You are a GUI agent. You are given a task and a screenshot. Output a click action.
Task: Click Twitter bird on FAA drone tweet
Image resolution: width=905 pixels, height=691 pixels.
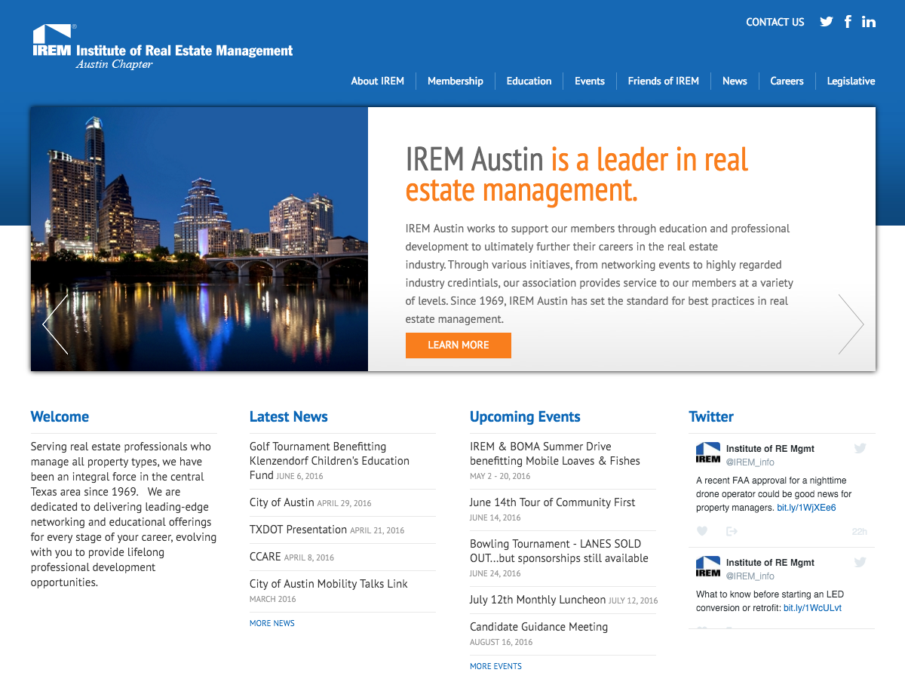860,448
